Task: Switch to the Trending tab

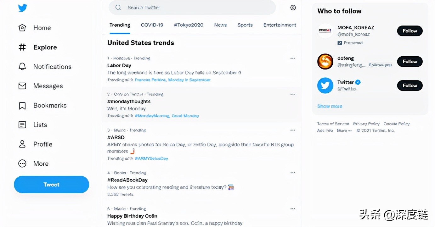Action: tap(120, 25)
